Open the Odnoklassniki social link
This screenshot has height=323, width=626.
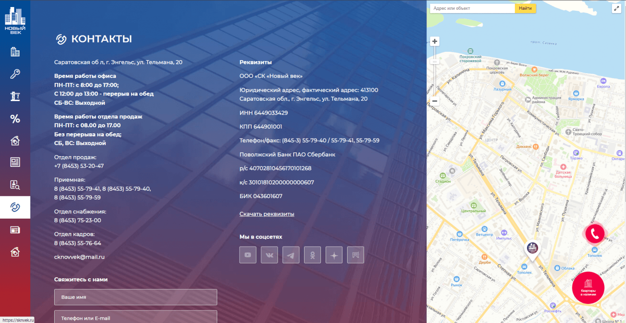coord(313,255)
